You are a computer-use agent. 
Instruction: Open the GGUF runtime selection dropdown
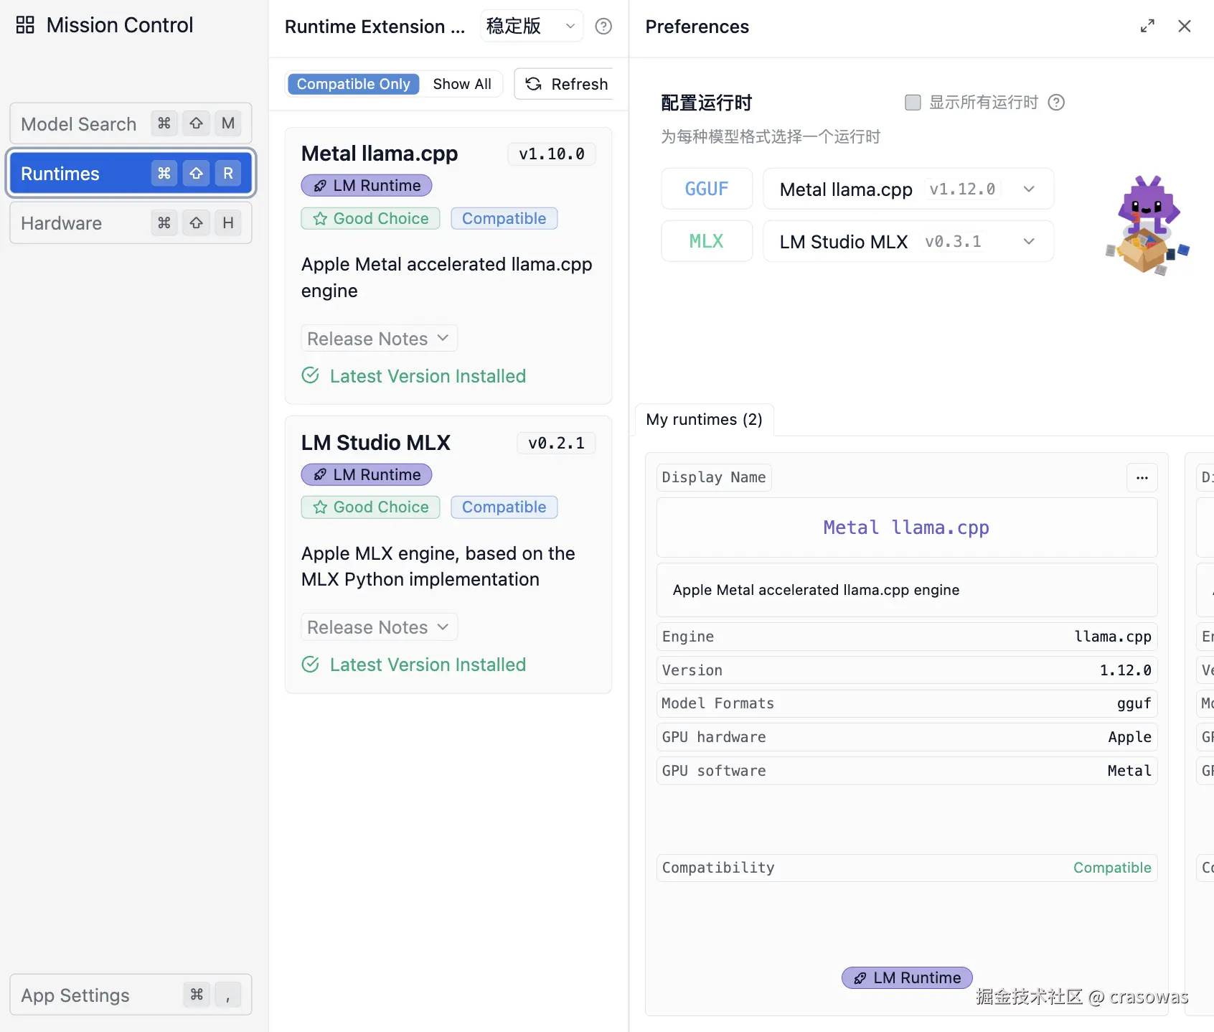pos(908,189)
